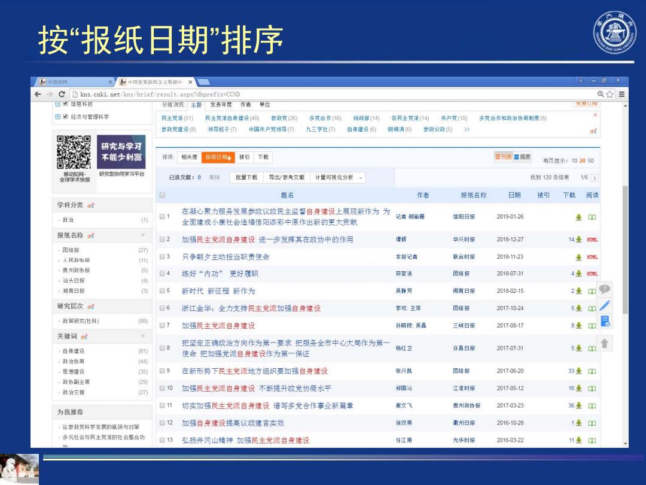This screenshot has width=646, height=485.
Task: Sort results by 相关度
Action: click(189, 157)
